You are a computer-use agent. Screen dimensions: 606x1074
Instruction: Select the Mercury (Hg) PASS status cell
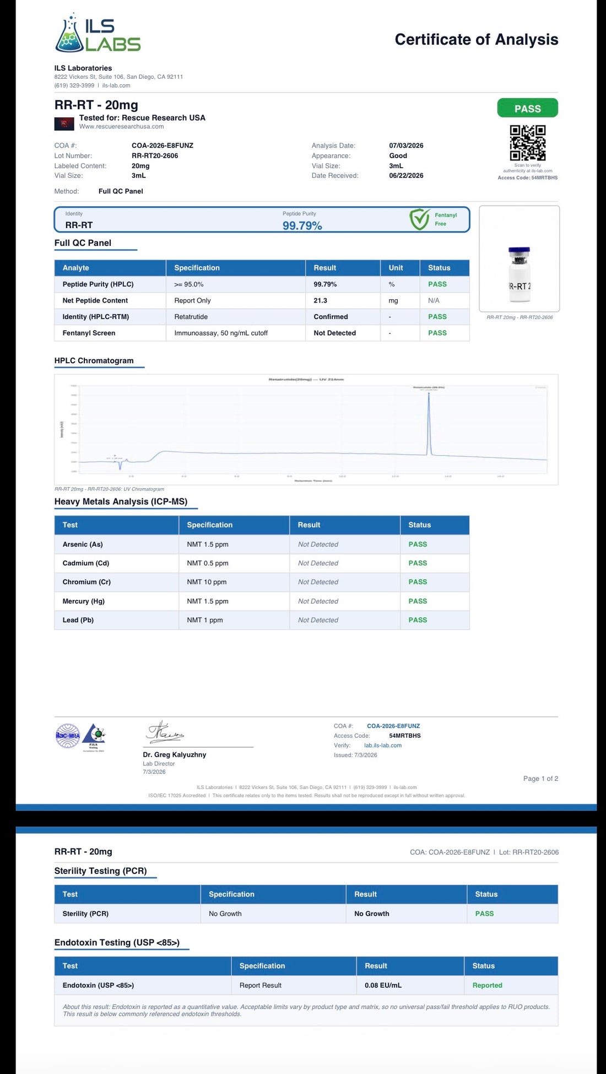(435, 601)
